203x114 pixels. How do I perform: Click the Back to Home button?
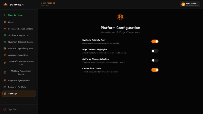(19, 15)
